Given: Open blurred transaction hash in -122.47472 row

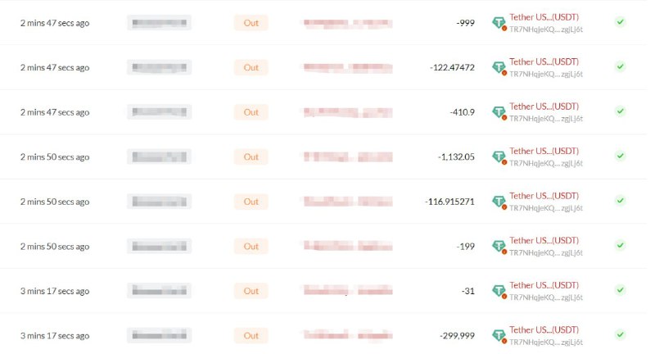Looking at the screenshot, I should point(159,67).
